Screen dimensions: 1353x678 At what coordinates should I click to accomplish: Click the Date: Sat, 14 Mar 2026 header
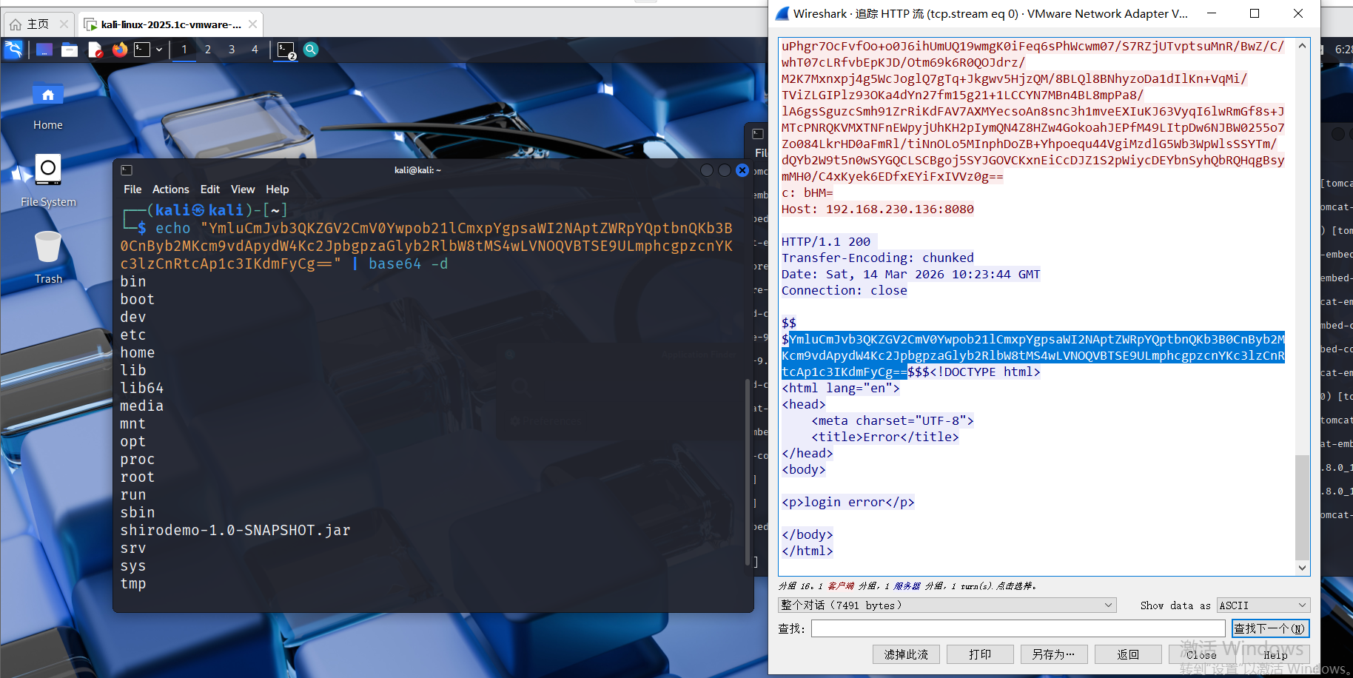tap(911, 274)
